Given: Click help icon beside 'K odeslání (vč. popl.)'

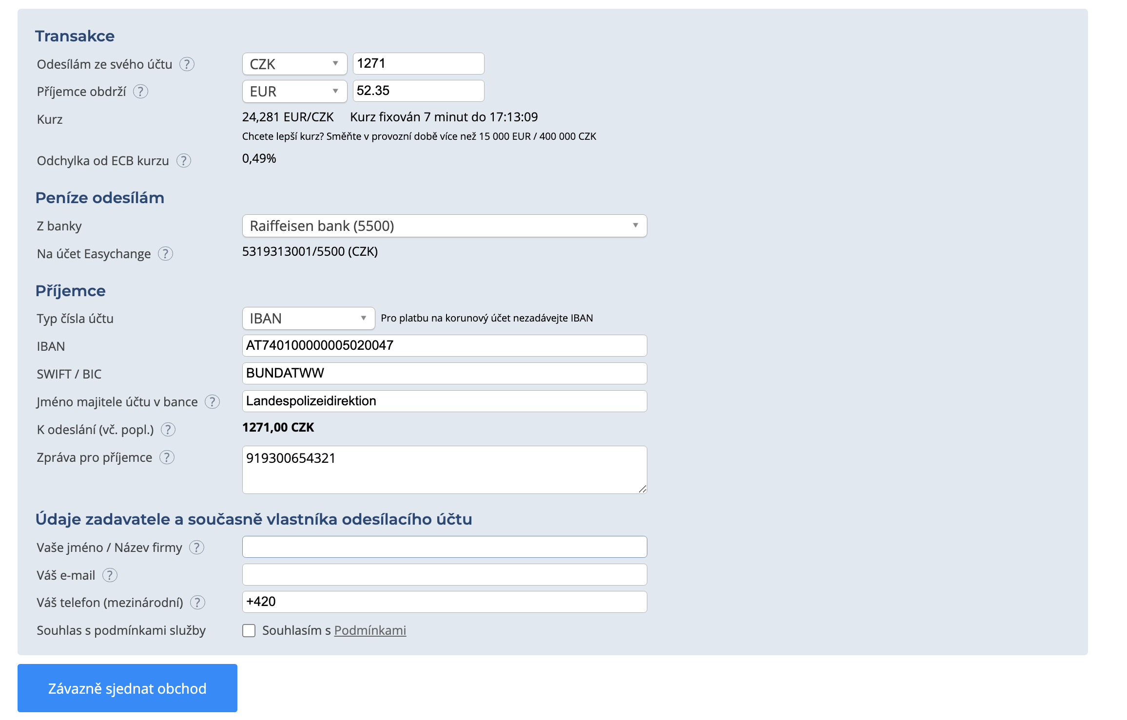Looking at the screenshot, I should 168,430.
